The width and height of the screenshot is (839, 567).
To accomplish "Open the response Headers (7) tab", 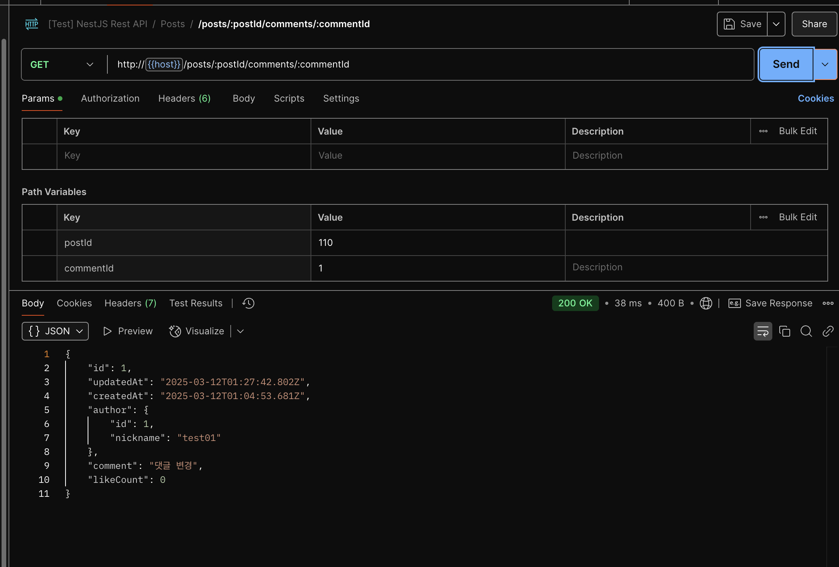I will tap(130, 303).
